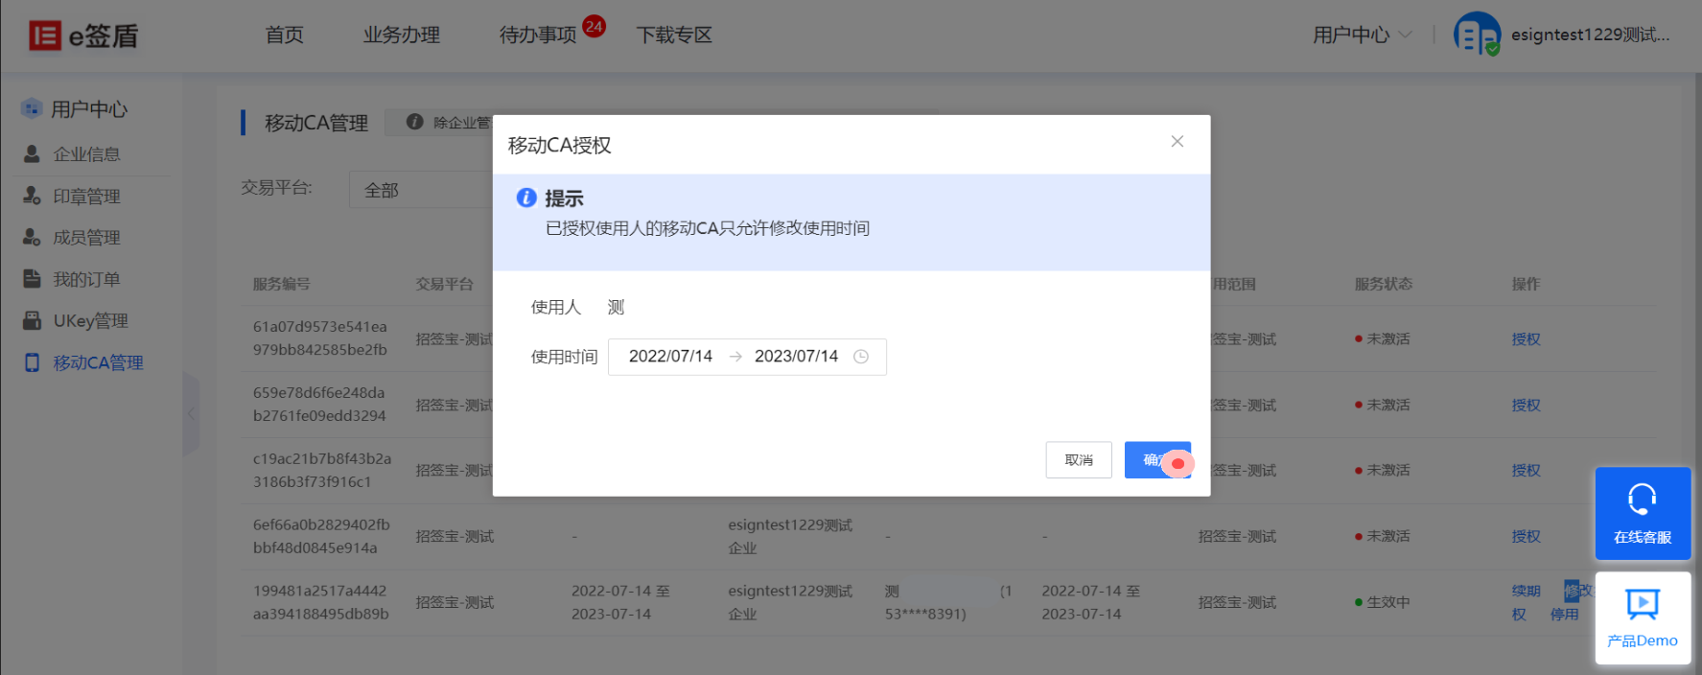Open the esigntest1229测试 account name
This screenshot has height=675, width=1702.
coord(1590,35)
